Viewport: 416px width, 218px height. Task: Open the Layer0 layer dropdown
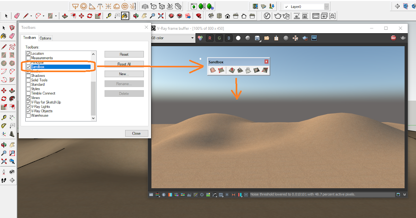tap(326, 6)
